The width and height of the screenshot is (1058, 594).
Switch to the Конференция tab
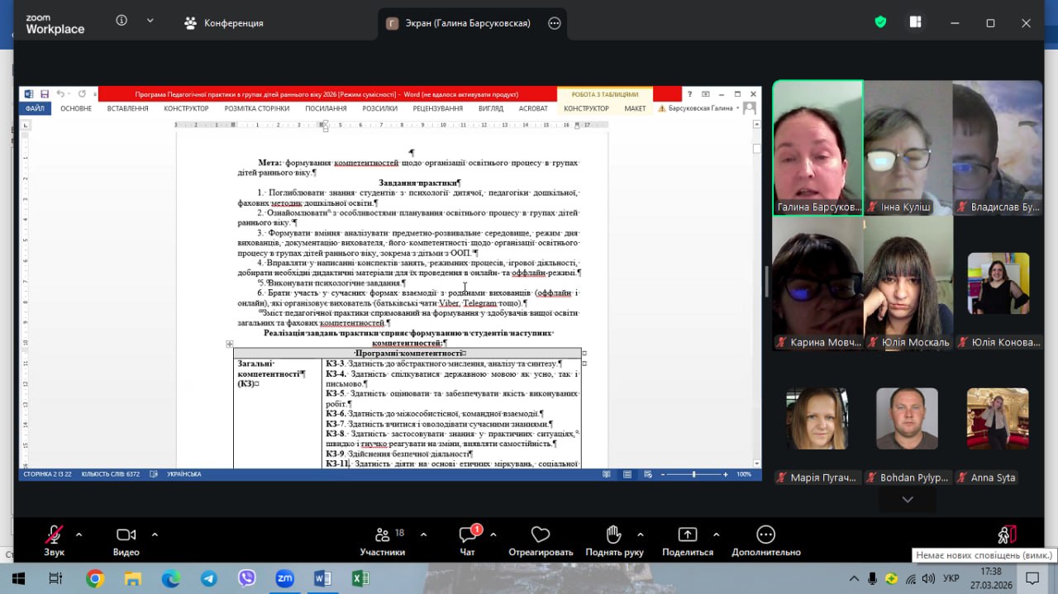pyautogui.click(x=224, y=23)
